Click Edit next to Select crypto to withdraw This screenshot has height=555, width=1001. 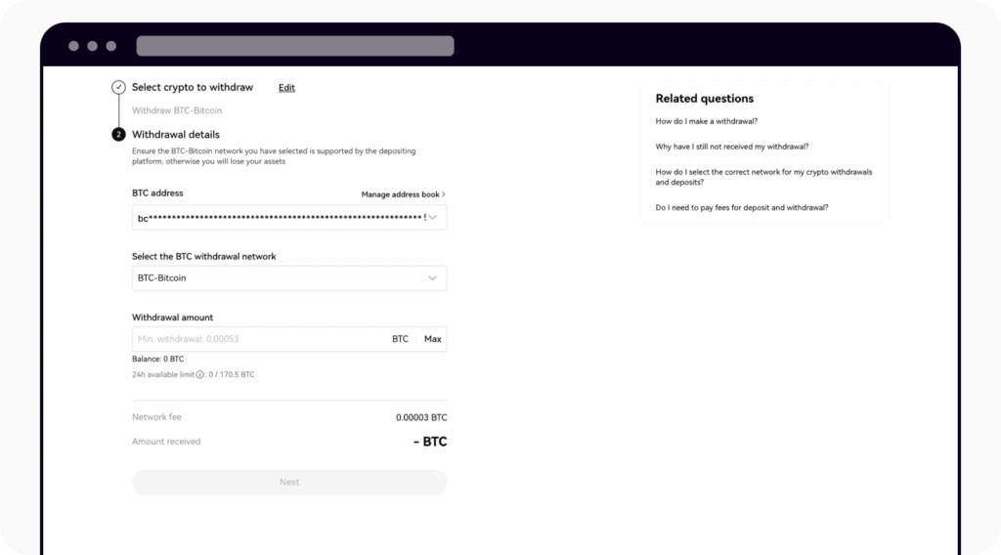pos(286,88)
